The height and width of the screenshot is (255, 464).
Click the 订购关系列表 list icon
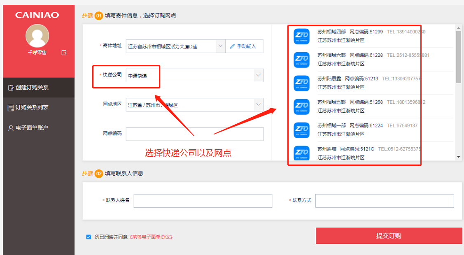tap(11, 108)
